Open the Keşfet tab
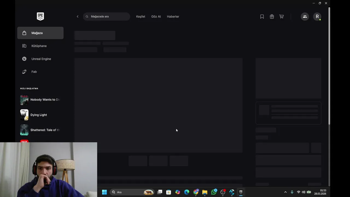 pyautogui.click(x=141, y=16)
